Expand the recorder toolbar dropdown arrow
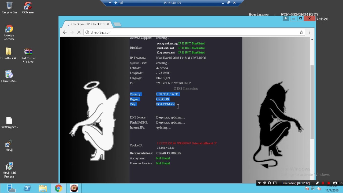 point(259,183)
